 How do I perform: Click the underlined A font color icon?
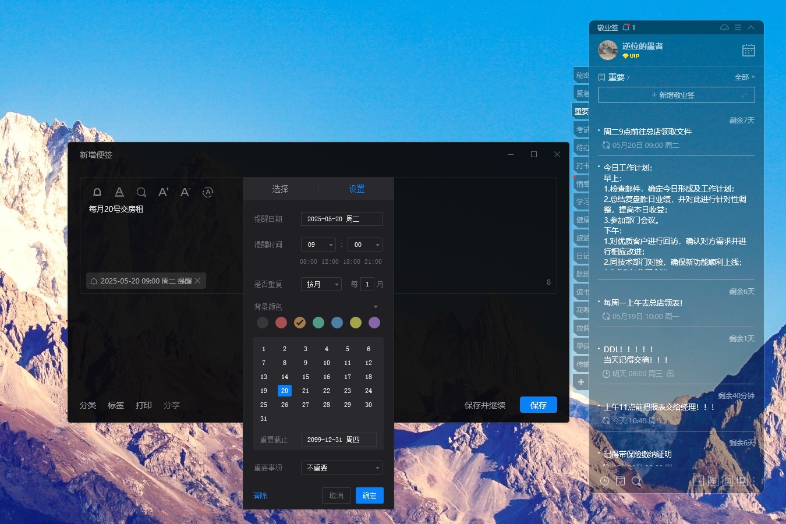[119, 192]
